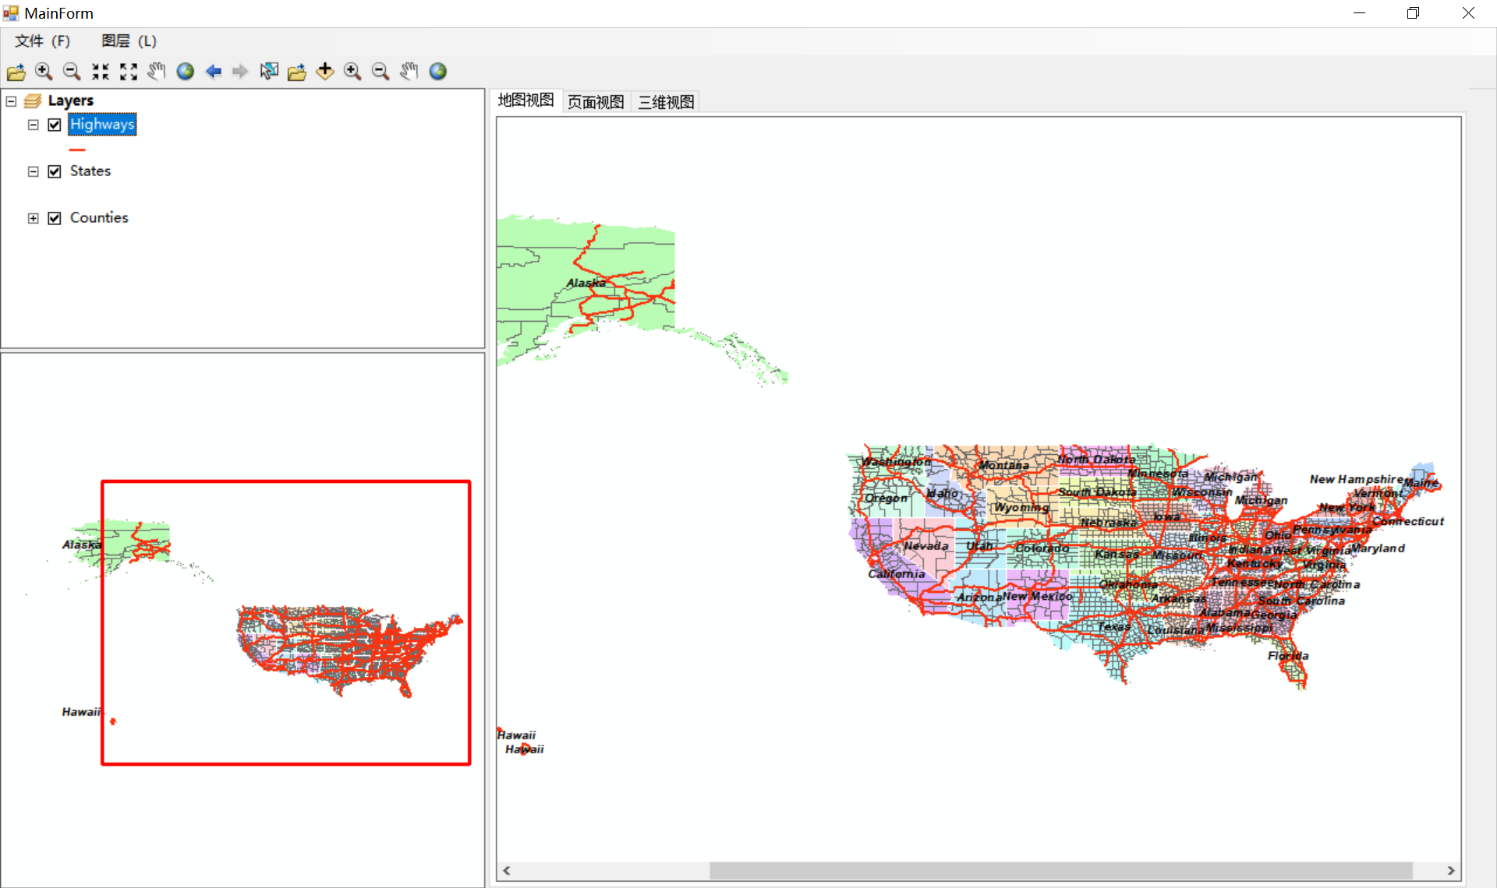Click the identify features arrow icon
The image size is (1497, 888).
pyautogui.click(x=268, y=71)
